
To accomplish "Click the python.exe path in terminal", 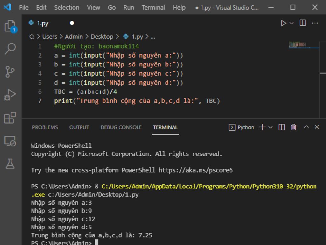I will click(174, 190).
